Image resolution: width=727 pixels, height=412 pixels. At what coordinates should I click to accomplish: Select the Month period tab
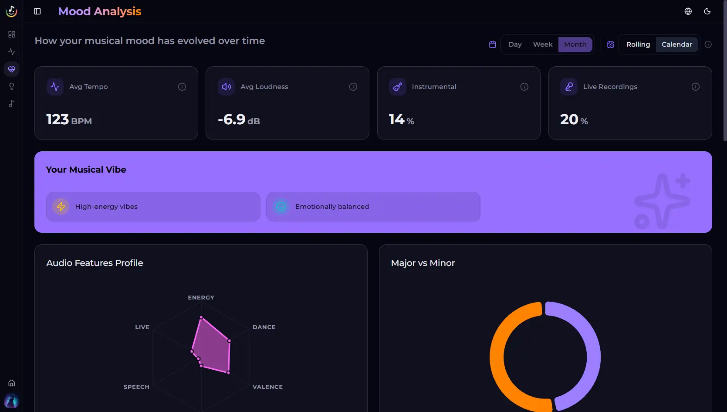[575, 44]
